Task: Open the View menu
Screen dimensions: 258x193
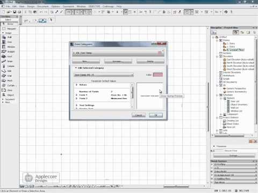Action: click(21, 6)
